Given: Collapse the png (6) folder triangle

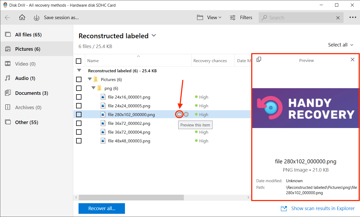Looking at the screenshot, I should click(x=93, y=88).
